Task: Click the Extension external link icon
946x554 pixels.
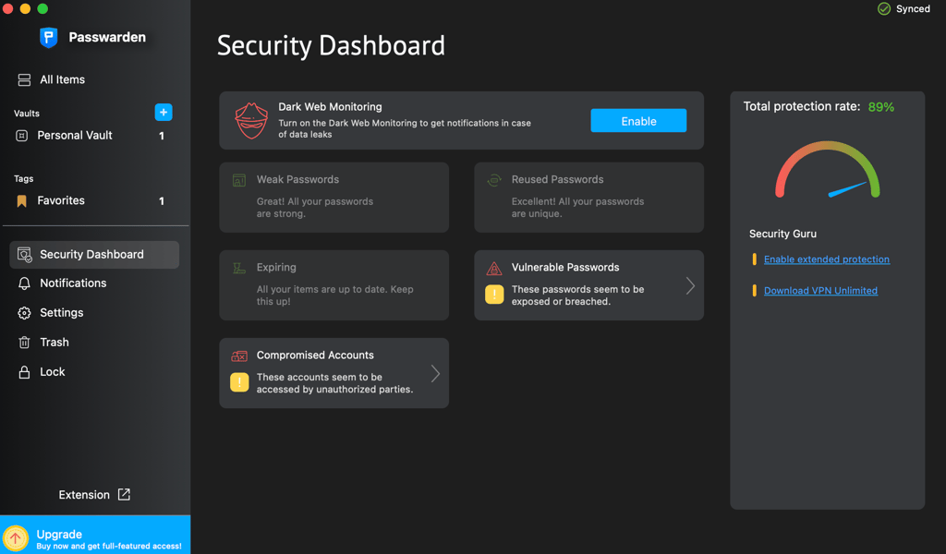Action: [x=124, y=494]
